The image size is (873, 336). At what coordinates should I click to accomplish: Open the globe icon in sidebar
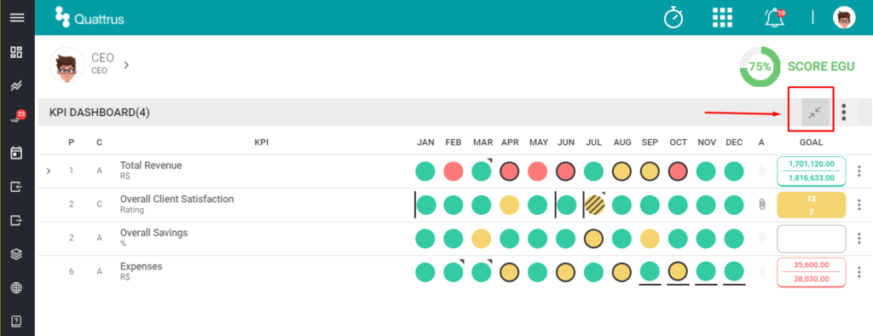pos(17,288)
